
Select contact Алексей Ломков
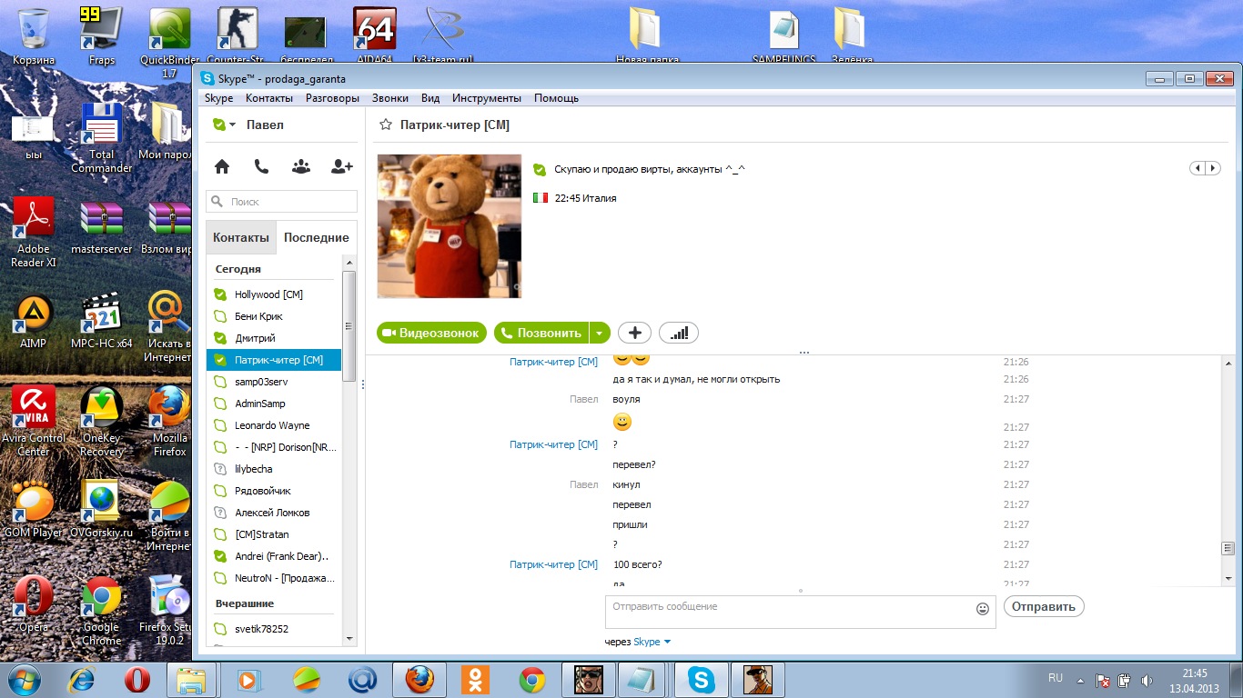point(274,513)
